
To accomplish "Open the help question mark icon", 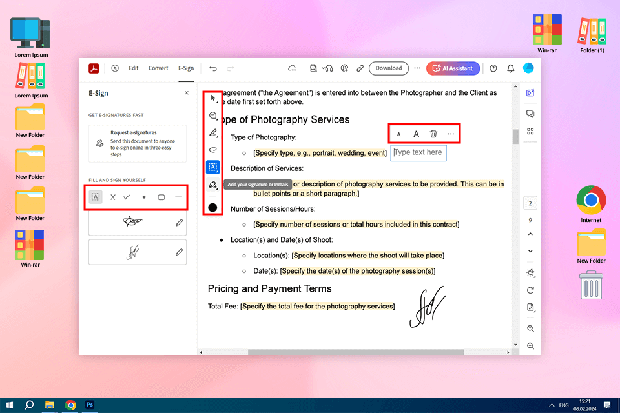I will coord(493,68).
